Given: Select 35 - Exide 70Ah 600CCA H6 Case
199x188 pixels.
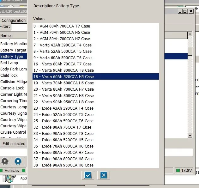Looking at the screenshot, I should [x=96, y=146].
